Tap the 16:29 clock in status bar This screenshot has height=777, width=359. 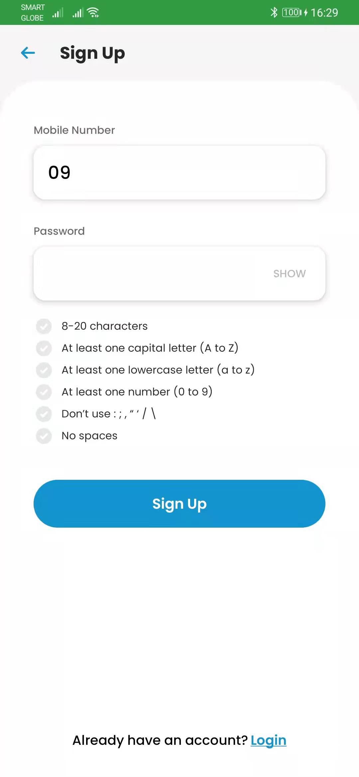(x=324, y=13)
